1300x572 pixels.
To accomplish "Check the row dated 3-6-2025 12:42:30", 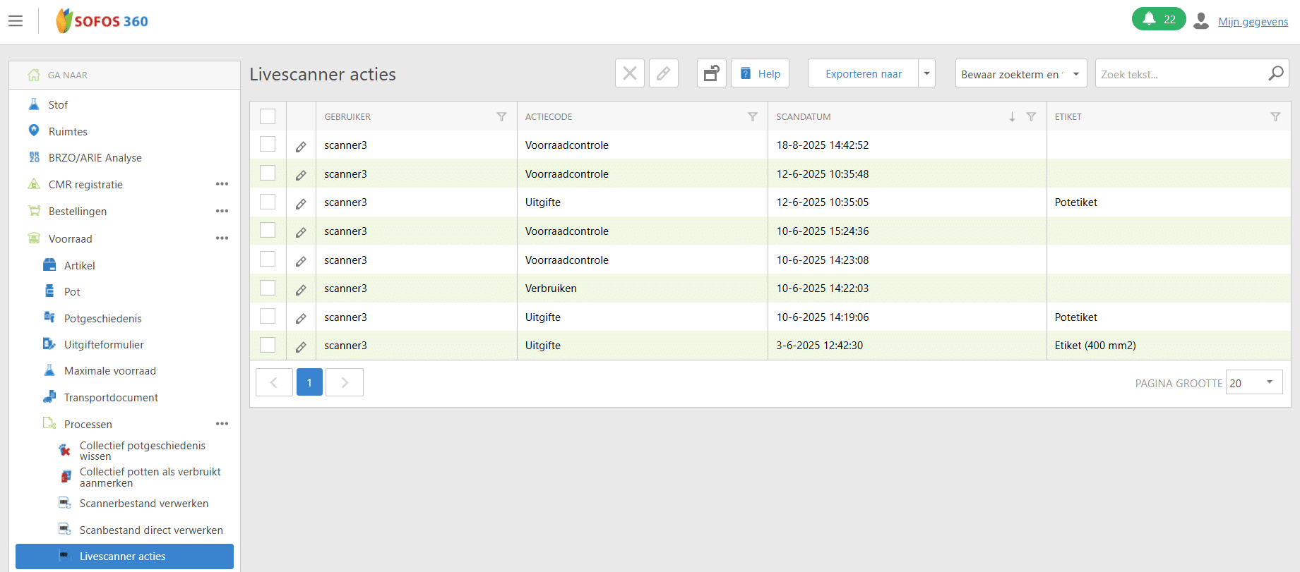I will point(268,345).
